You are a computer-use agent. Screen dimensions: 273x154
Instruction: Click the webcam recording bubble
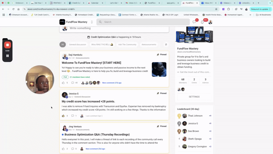pyautogui.click(x=40, y=80)
